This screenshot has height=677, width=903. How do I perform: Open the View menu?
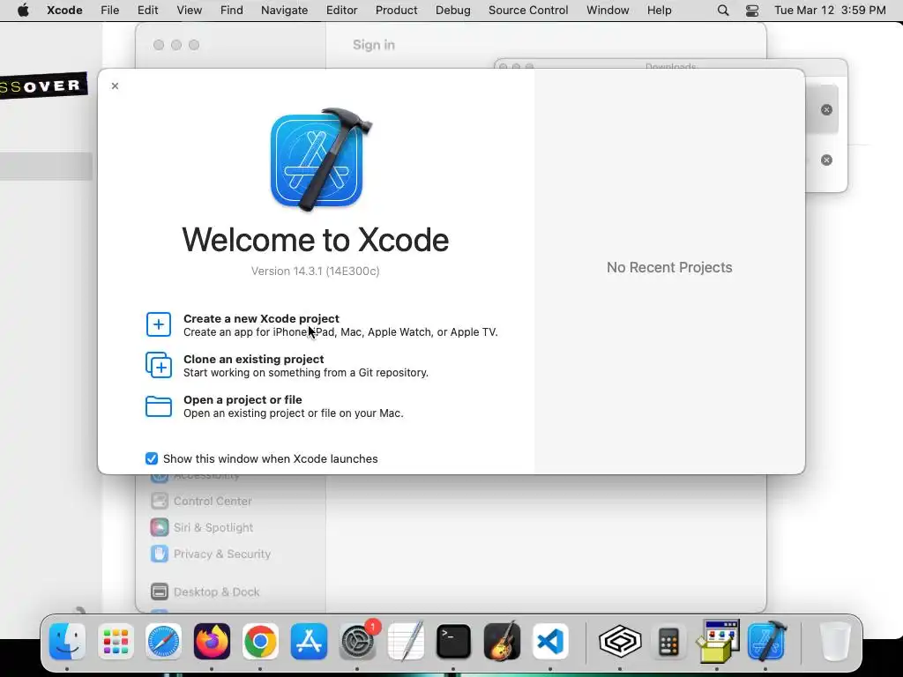(189, 11)
